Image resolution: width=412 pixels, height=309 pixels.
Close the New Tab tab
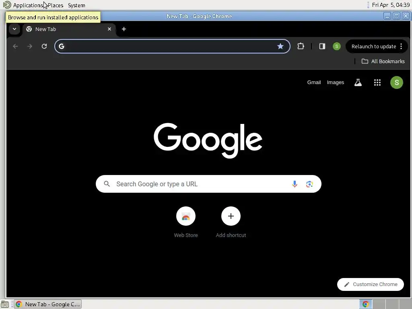109,29
